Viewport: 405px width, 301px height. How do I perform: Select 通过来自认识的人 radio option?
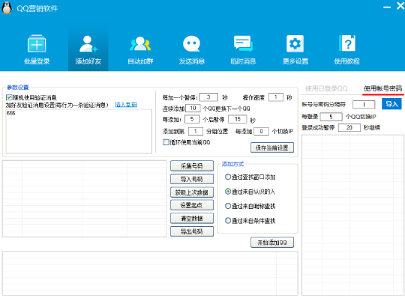coord(228,192)
